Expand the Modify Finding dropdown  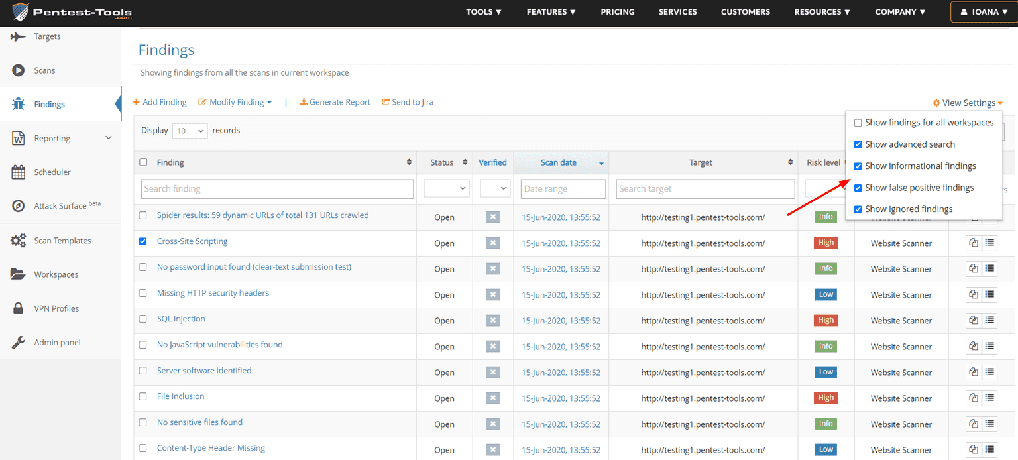(236, 102)
